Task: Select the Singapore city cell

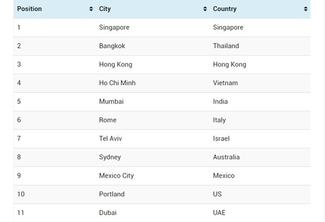Action: tap(114, 27)
